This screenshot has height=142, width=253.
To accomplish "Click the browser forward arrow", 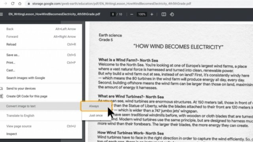I will pyautogui.click(x=6, y=4).
